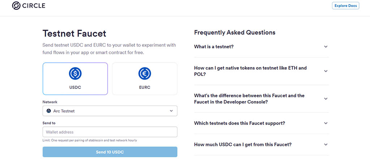Open 'How much USDC can I get' question
The image size is (370, 159).
pyautogui.click(x=243, y=145)
